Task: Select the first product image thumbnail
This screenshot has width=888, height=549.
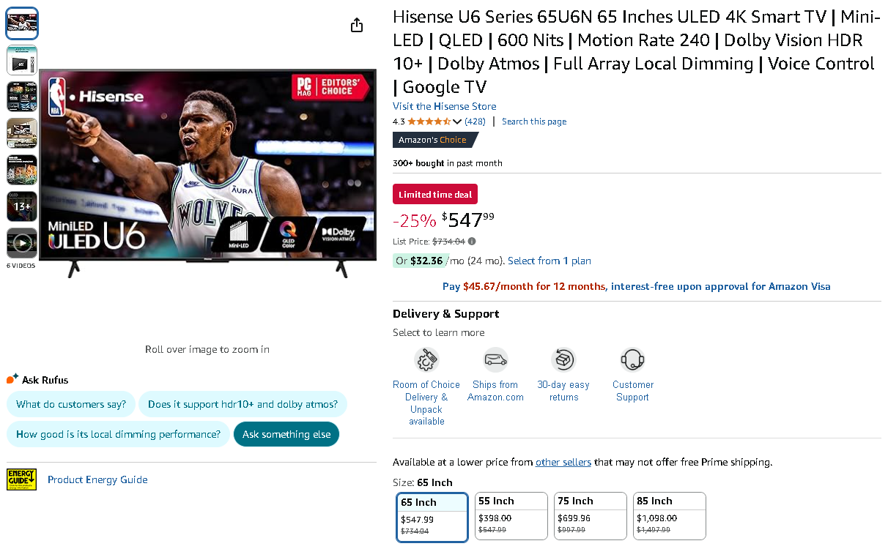Action: tap(21, 23)
